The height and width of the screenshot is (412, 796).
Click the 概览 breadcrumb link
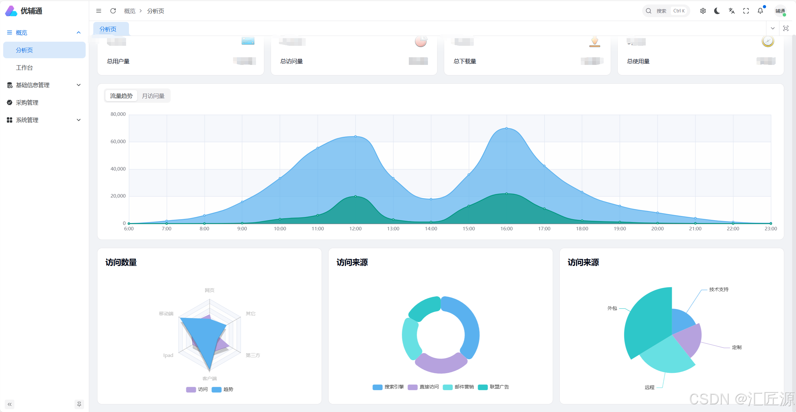tap(130, 11)
